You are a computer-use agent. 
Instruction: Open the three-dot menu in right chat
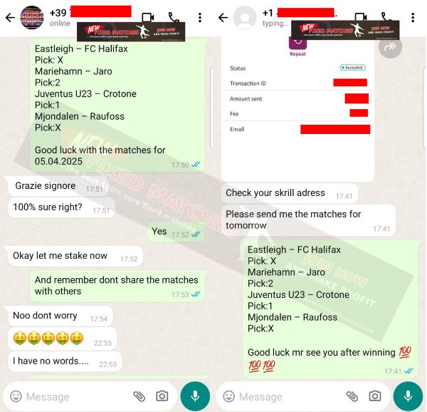tap(413, 18)
